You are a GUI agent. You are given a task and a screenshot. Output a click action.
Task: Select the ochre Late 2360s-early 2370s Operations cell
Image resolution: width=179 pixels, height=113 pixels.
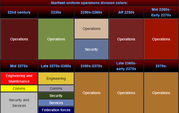(x=126, y=93)
